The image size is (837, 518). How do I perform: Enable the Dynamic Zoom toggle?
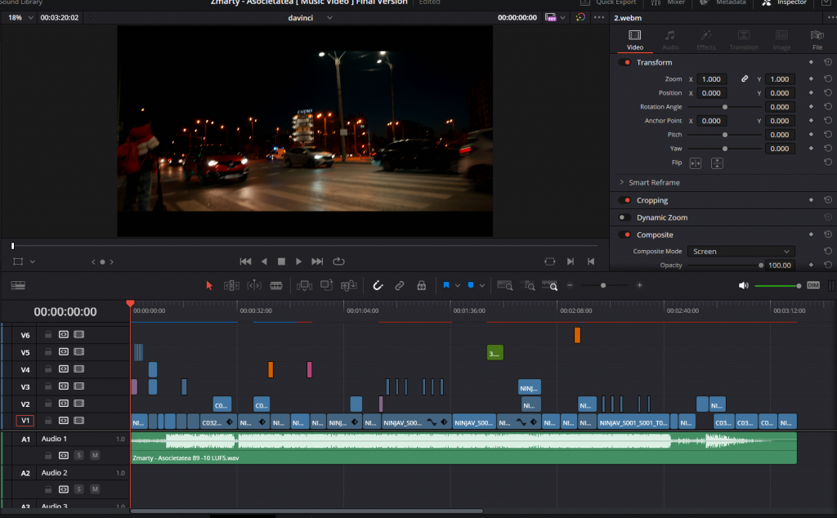624,217
